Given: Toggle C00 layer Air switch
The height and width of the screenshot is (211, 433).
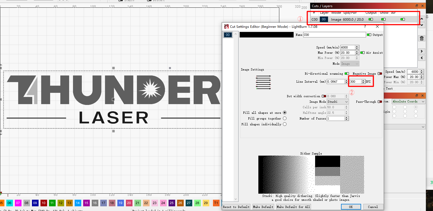Looking at the screenshot, I should (x=403, y=19).
